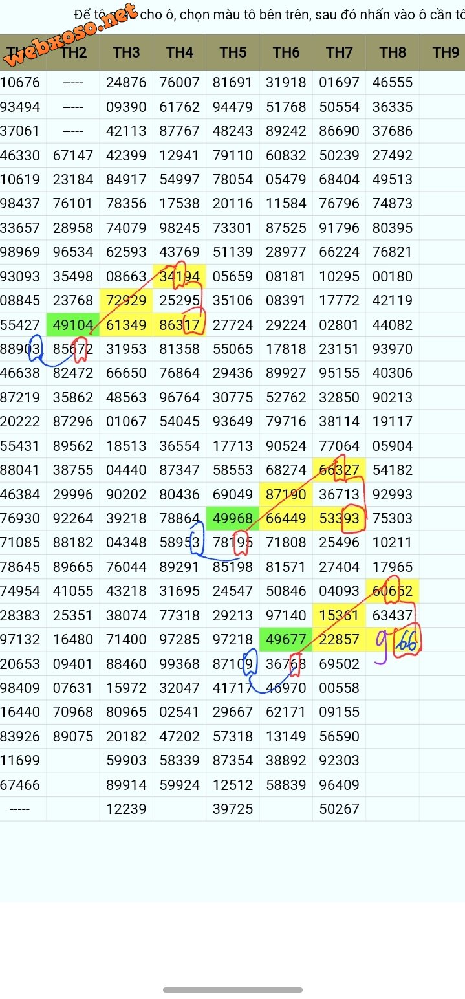The height and width of the screenshot is (999, 465).
Task: Tap cell 80436 in the TH4 column
Action: tap(180, 494)
